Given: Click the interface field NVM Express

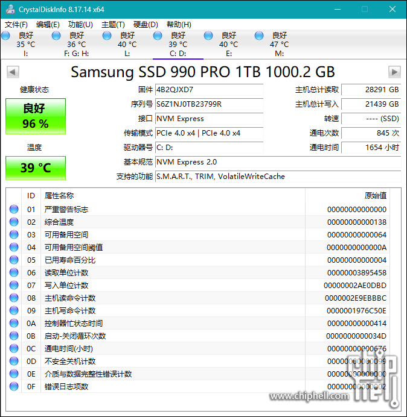Looking at the screenshot, I should 209,119.
